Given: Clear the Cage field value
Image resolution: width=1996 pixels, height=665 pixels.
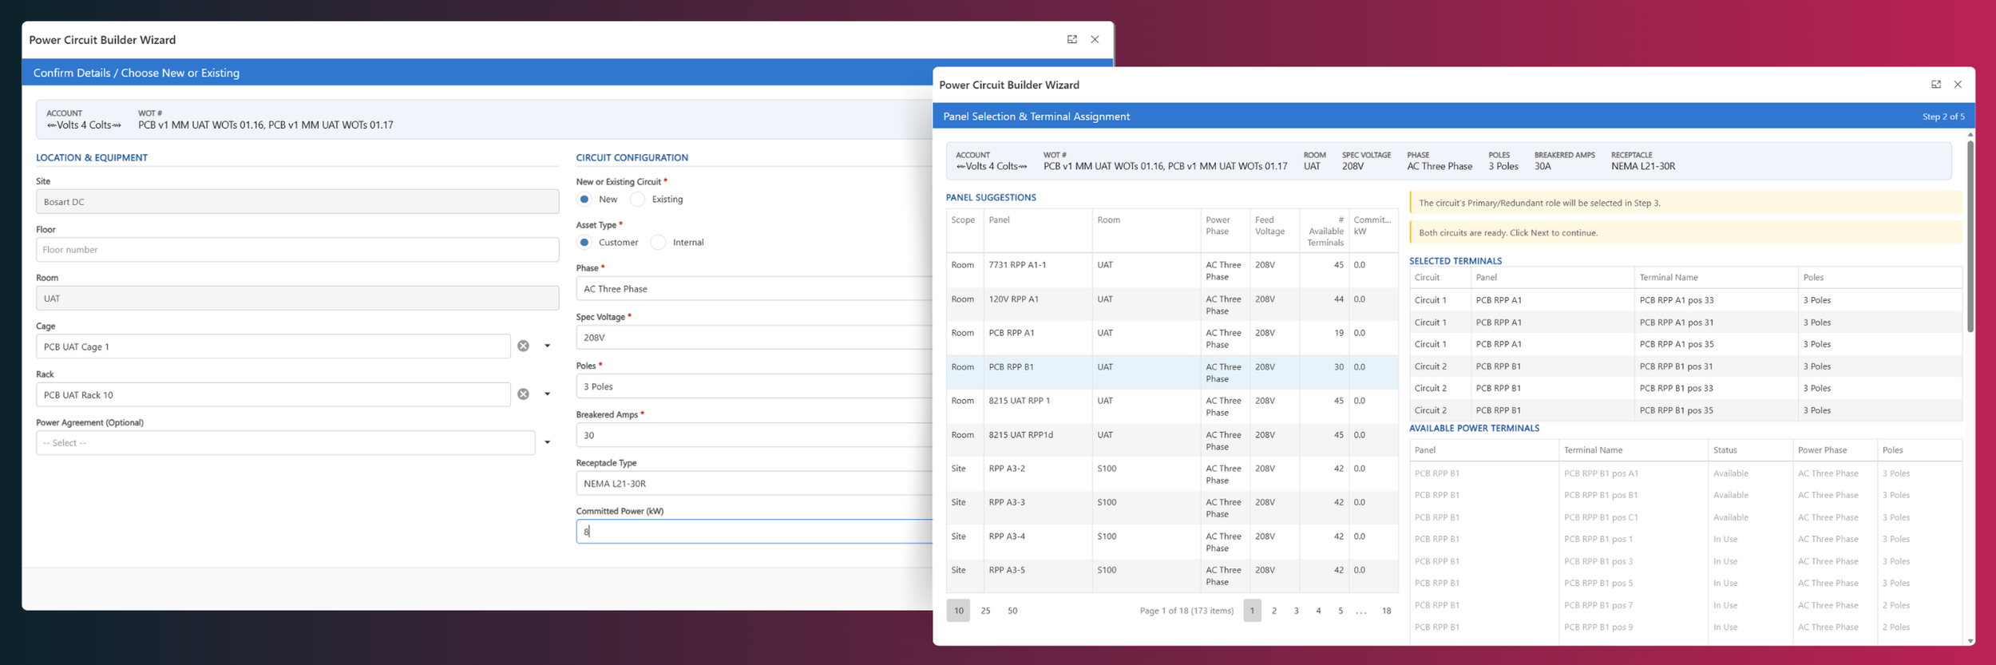Looking at the screenshot, I should click(x=523, y=346).
